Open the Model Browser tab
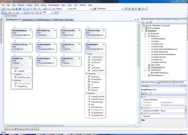The height and width of the screenshot is (135, 188). tap(164, 82)
